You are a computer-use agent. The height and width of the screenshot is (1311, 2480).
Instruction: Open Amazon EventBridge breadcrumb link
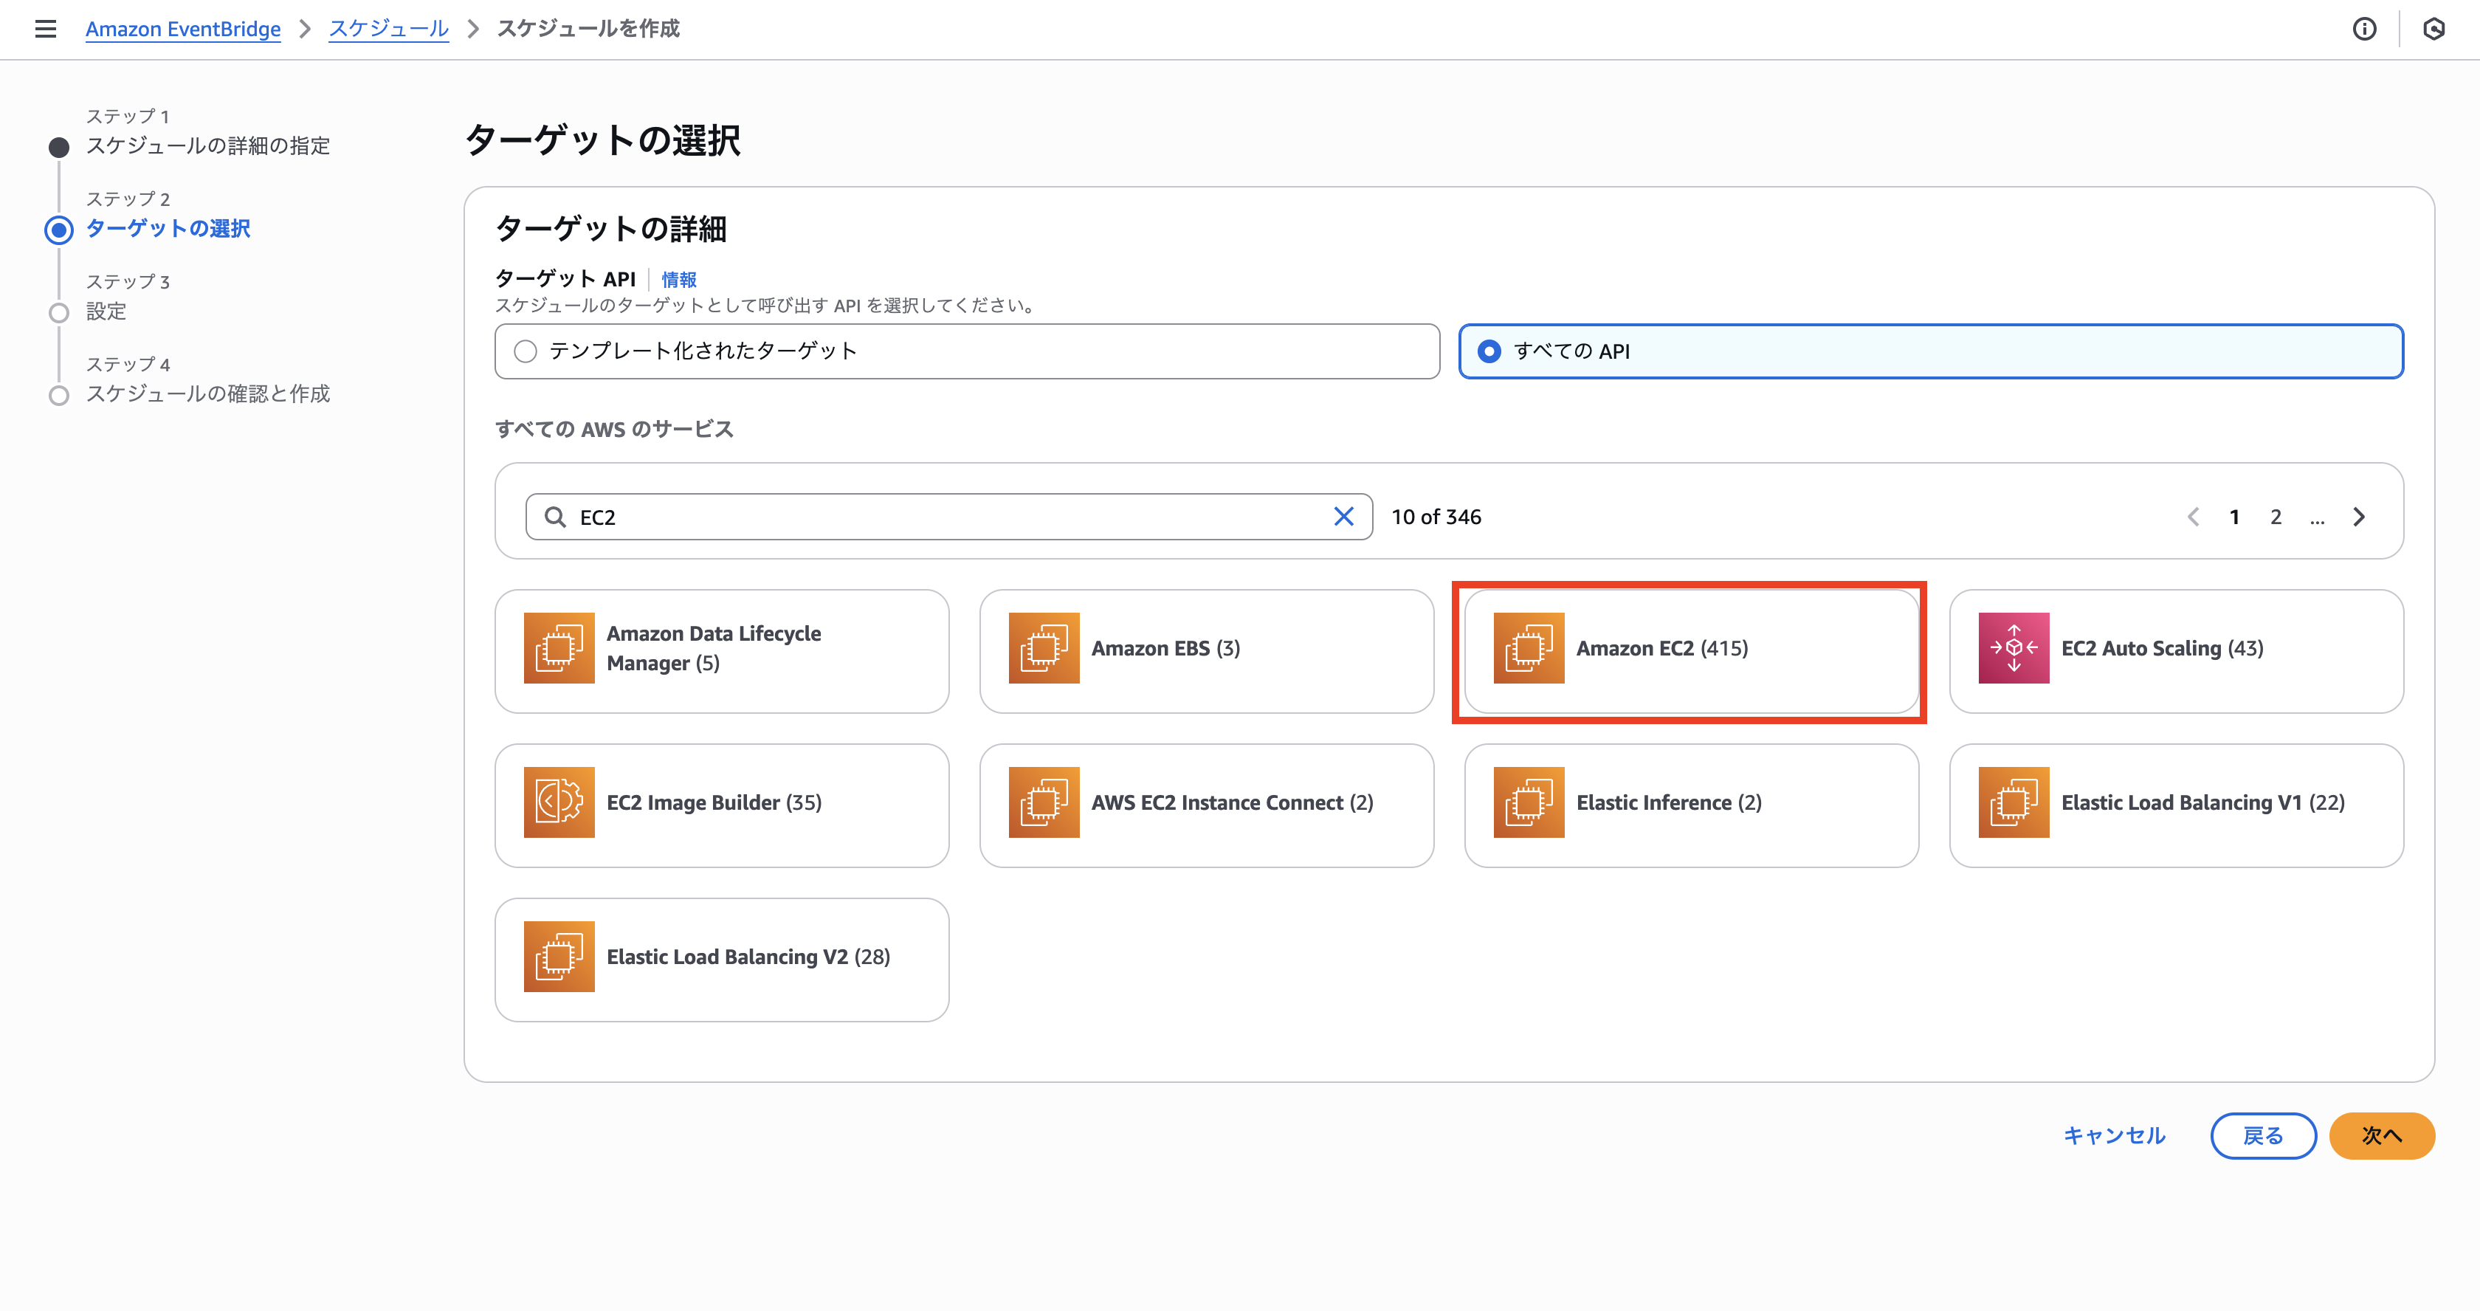[183, 29]
